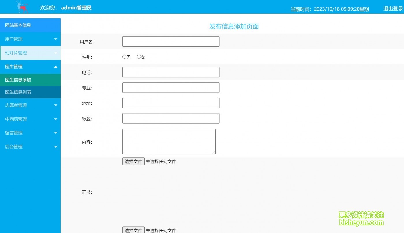Expand the 后台管理 arrow
This screenshot has height=233, width=404.
56,147
